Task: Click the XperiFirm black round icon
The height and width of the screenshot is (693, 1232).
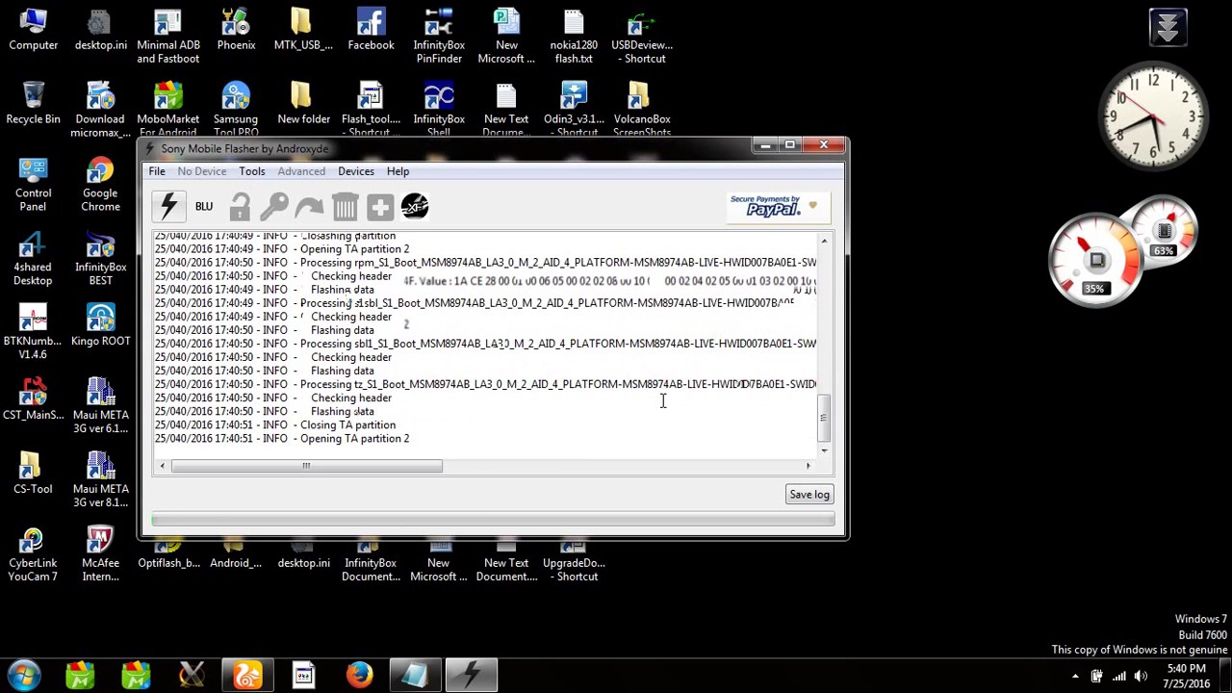Action: [414, 207]
